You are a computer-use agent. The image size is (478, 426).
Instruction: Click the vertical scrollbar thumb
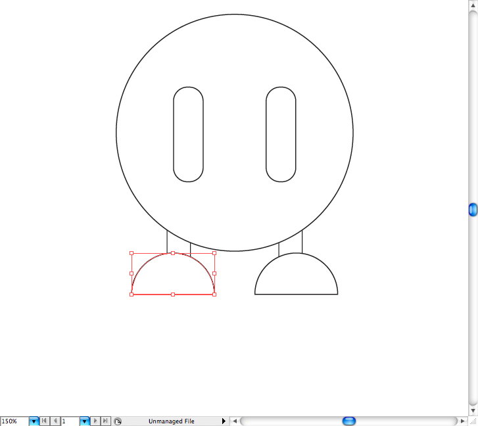coord(473,210)
